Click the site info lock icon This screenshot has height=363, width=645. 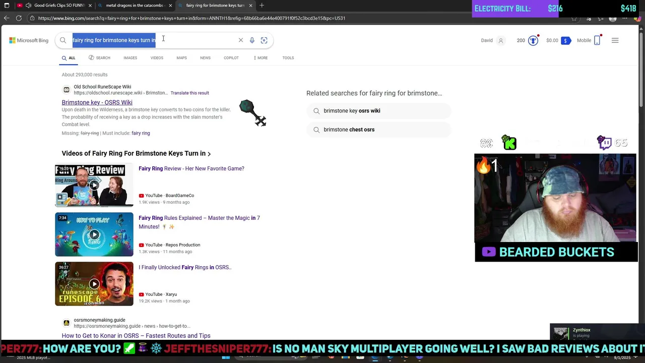point(32,18)
